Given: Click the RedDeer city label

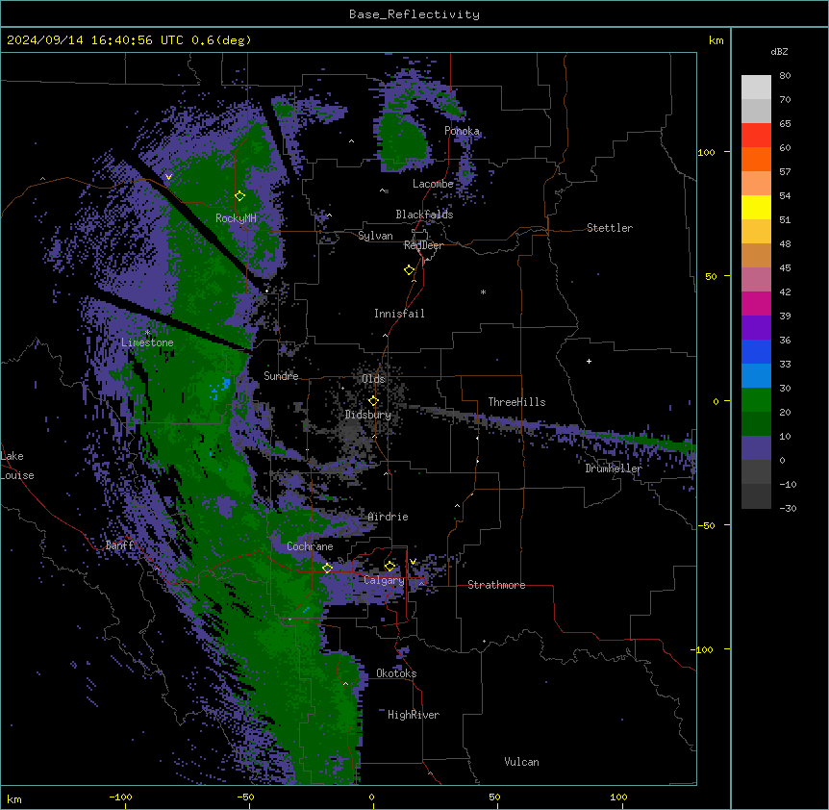Looking at the screenshot, I should [x=423, y=245].
